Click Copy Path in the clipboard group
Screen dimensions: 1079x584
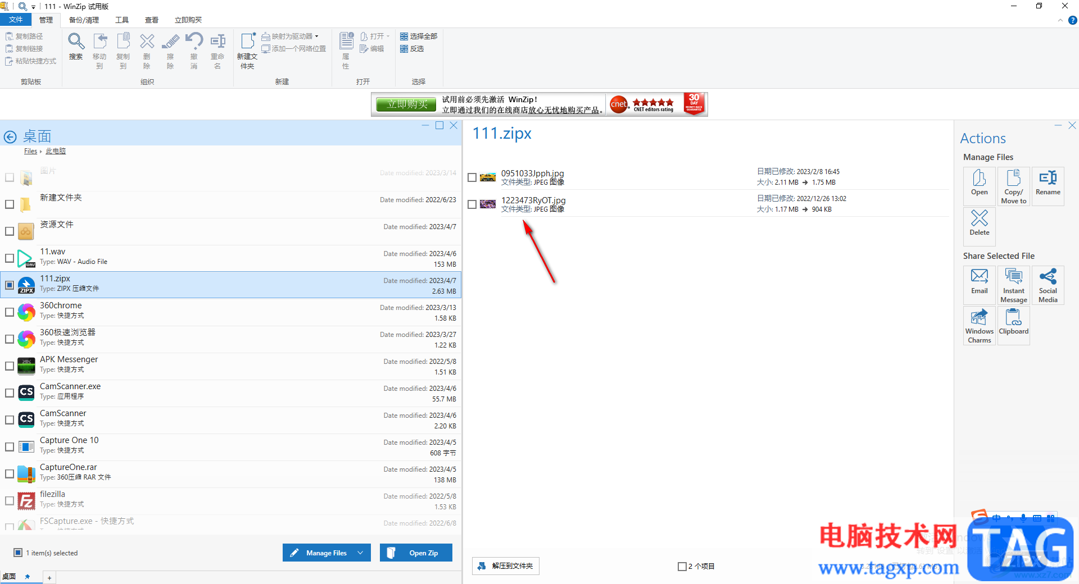point(24,36)
